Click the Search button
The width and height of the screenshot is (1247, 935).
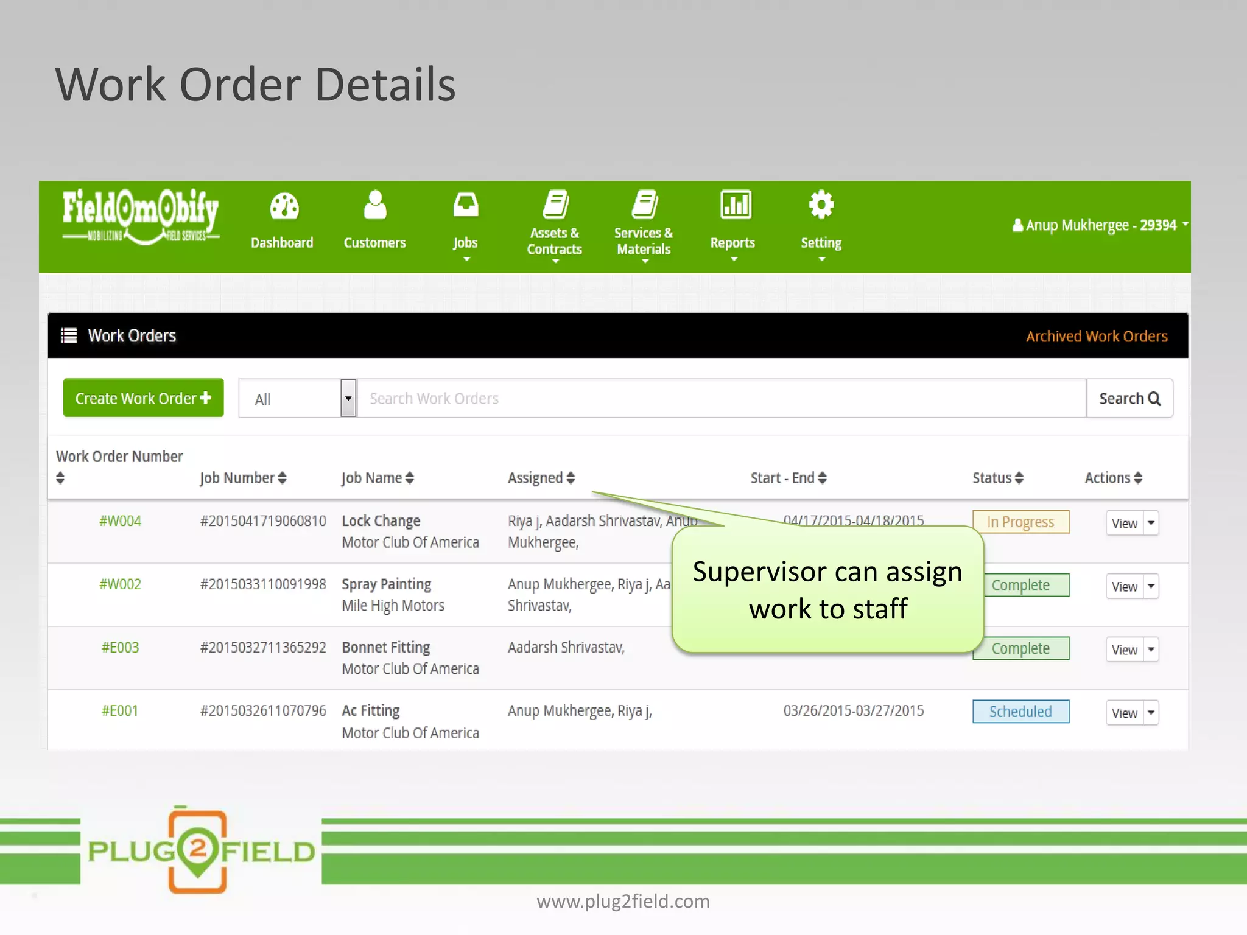[1130, 399]
